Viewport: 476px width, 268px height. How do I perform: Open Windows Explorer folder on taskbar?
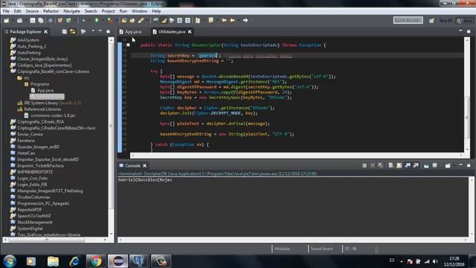click(x=53, y=261)
